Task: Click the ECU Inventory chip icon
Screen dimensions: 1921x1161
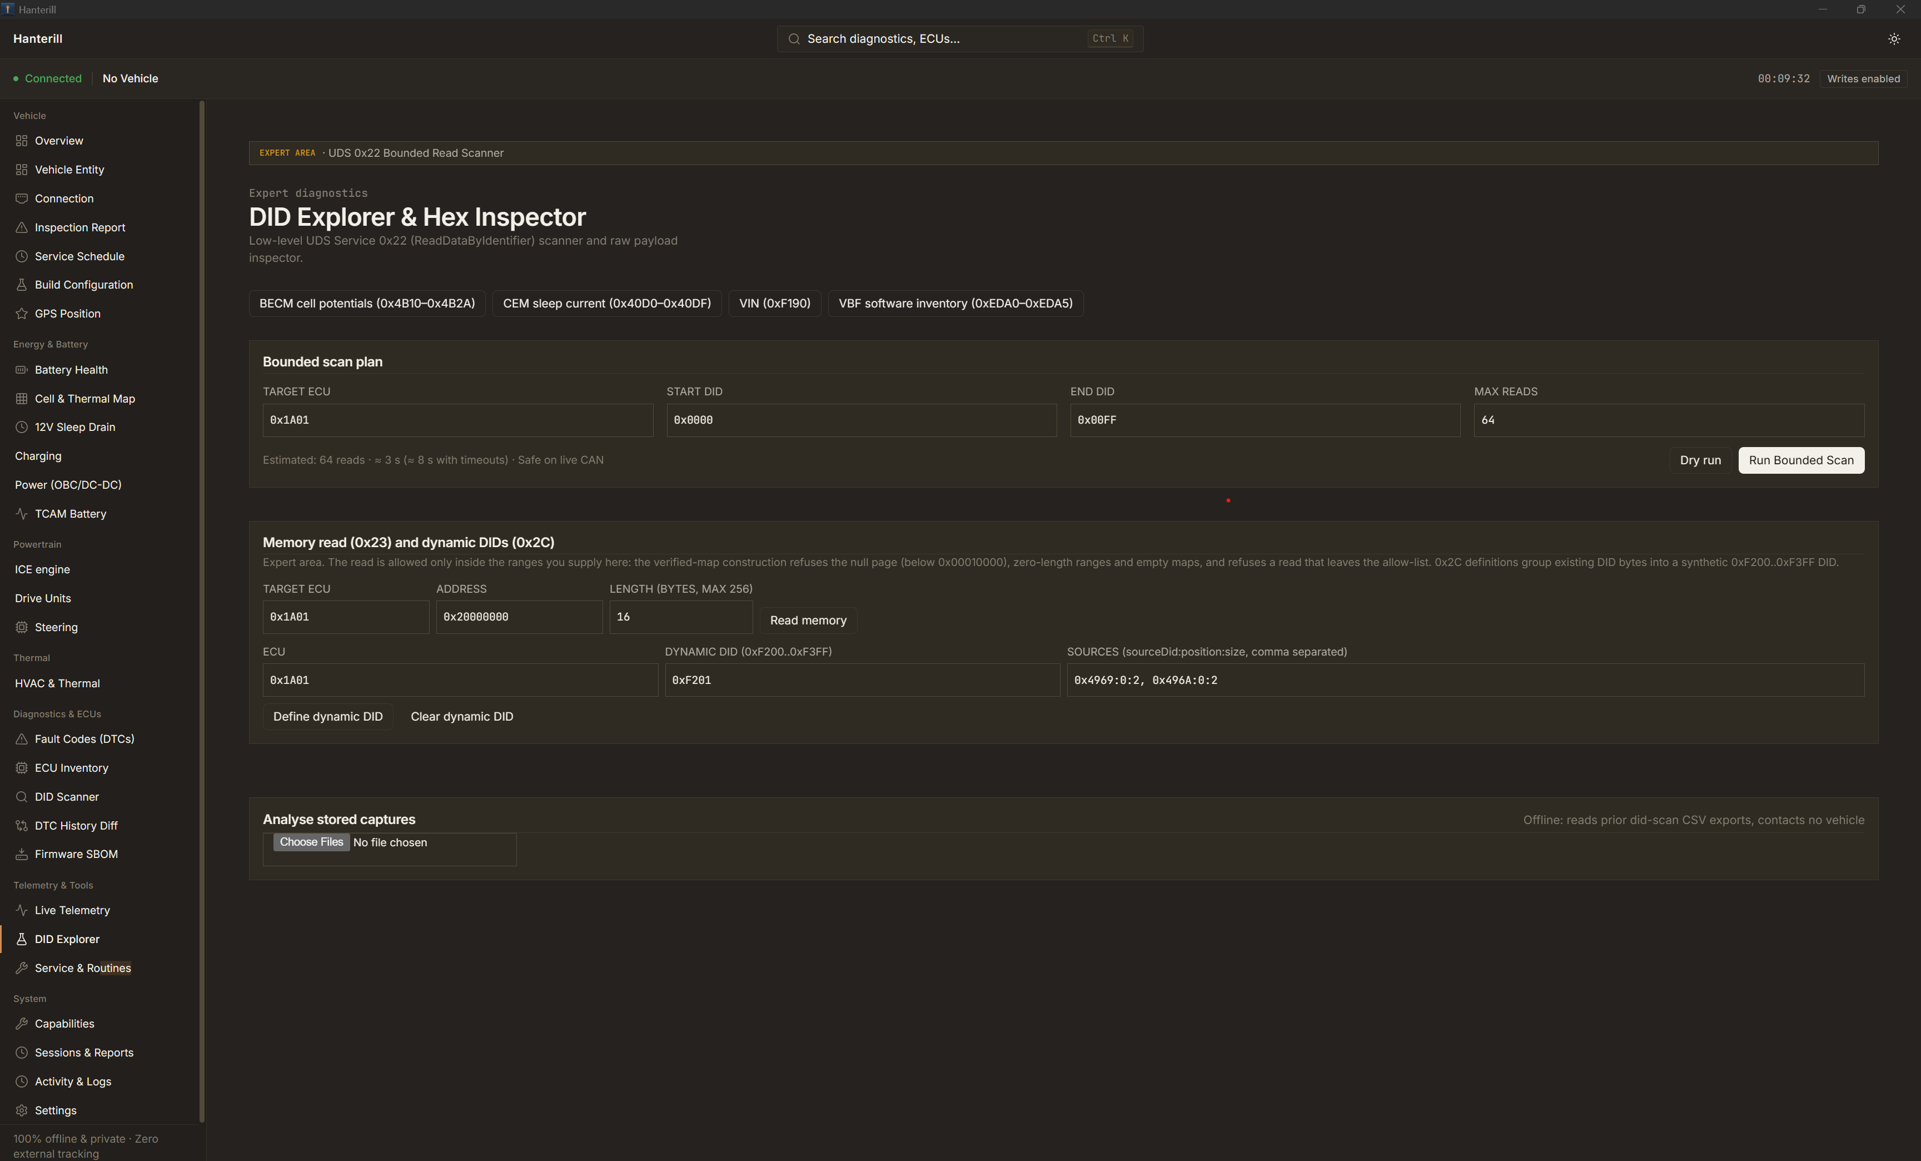Action: coord(21,768)
